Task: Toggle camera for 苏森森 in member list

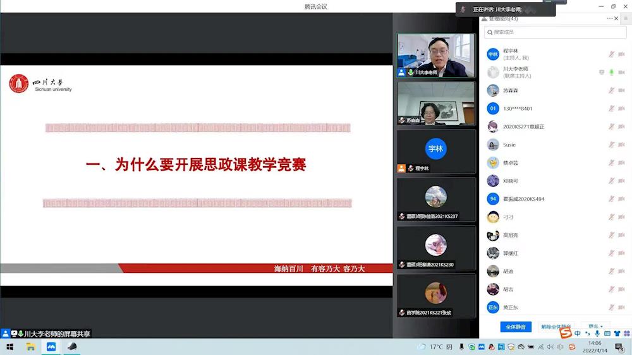Action: (621, 90)
